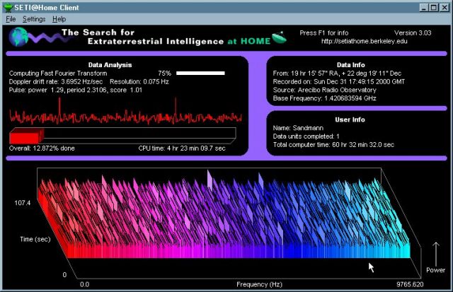This screenshot has height=292, width=453.
Task: Click the setiathome.berkeley.edu URL
Action: (365, 41)
